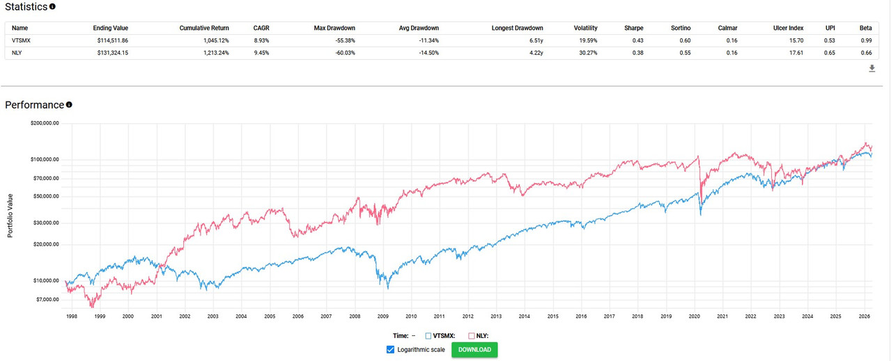Sort by Max Drawdown column header
The width and height of the screenshot is (891, 361).
pyautogui.click(x=334, y=28)
